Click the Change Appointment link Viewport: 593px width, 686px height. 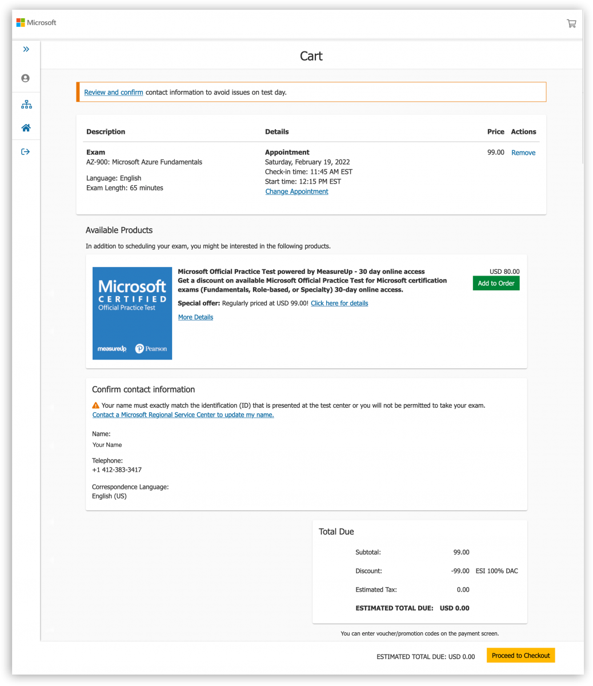pyautogui.click(x=296, y=192)
